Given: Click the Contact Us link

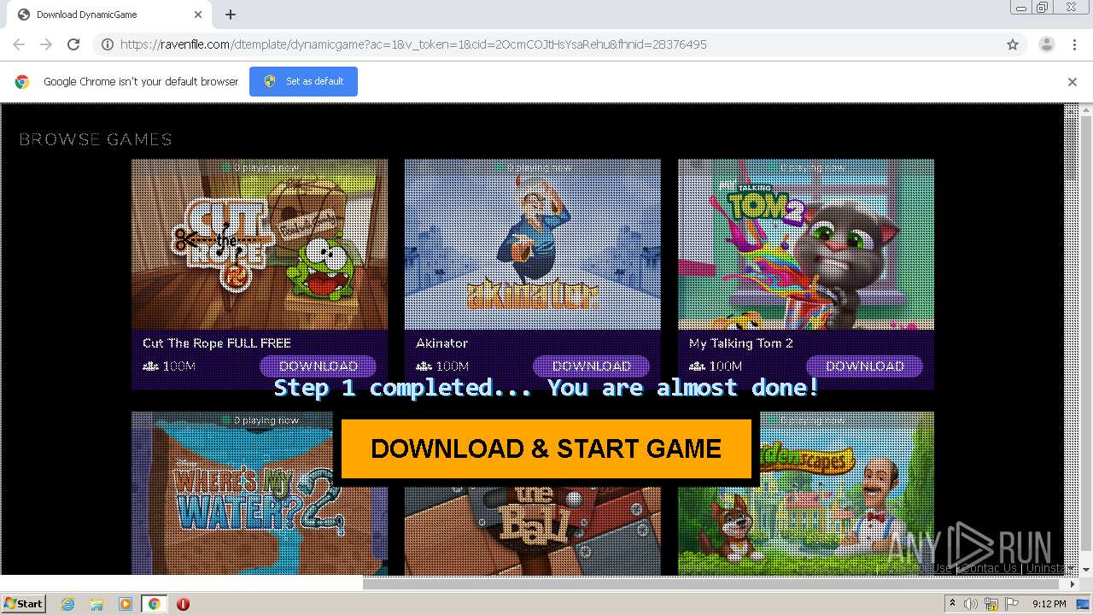Looking at the screenshot, I should coord(989,568).
